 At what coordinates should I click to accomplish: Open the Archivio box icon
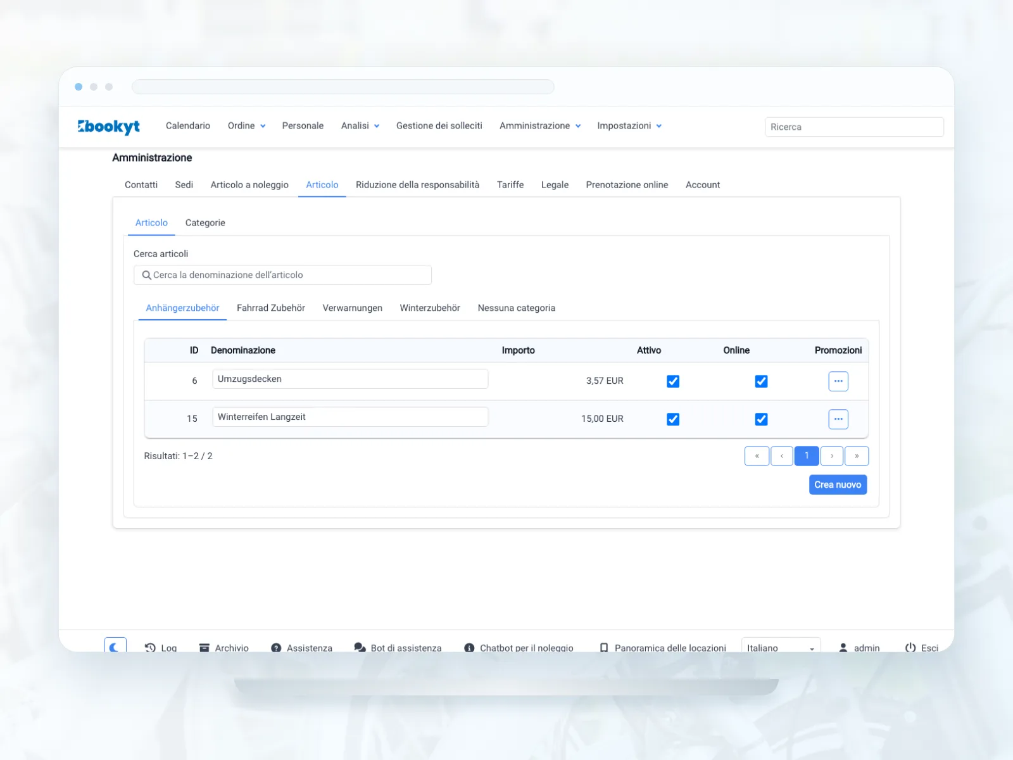pyautogui.click(x=204, y=647)
